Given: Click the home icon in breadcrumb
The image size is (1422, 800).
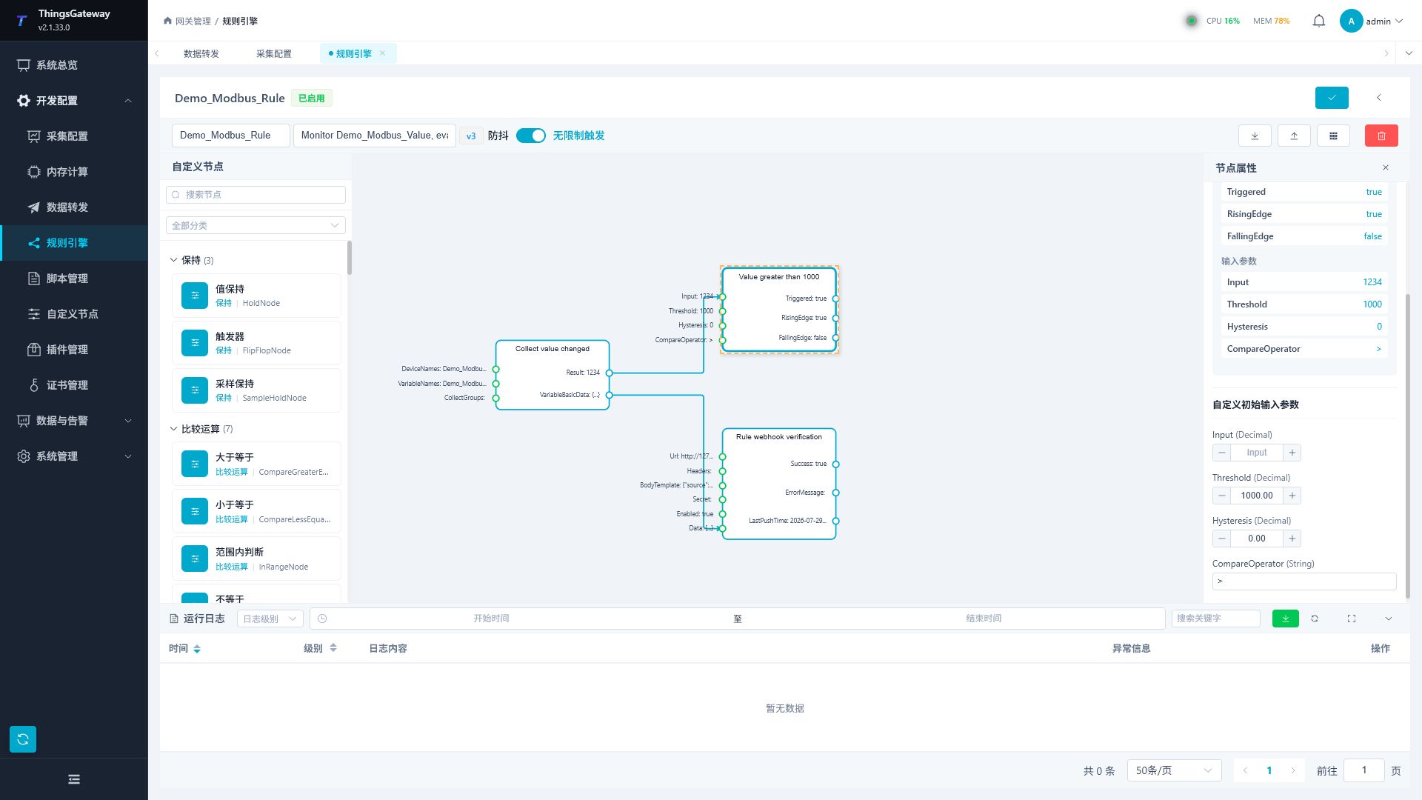Looking at the screenshot, I should pos(167,21).
